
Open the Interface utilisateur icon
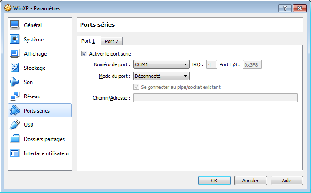point(15,153)
